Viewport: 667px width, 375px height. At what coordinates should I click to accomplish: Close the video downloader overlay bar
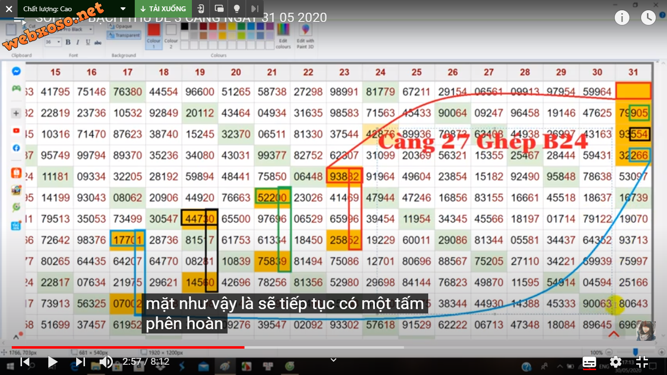[9, 8]
